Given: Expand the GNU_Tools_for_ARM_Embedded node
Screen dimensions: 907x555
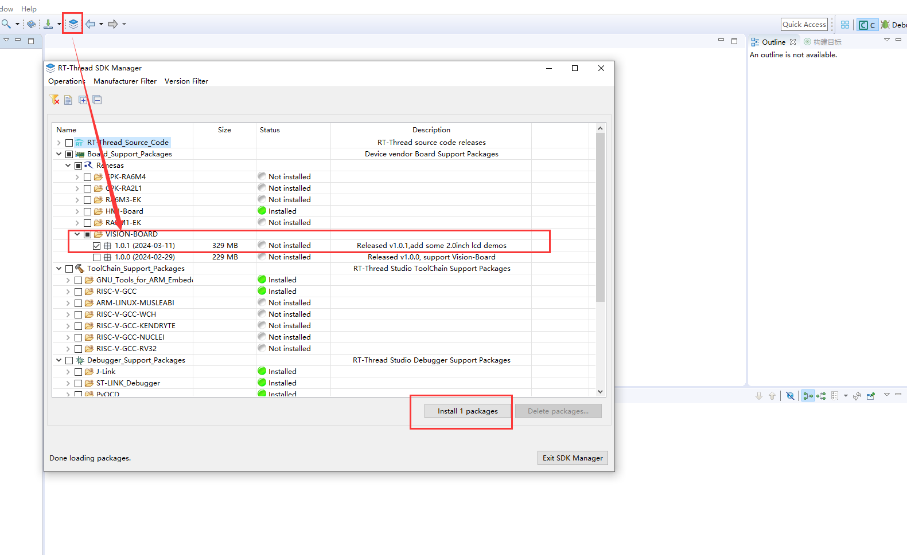Looking at the screenshot, I should (68, 280).
